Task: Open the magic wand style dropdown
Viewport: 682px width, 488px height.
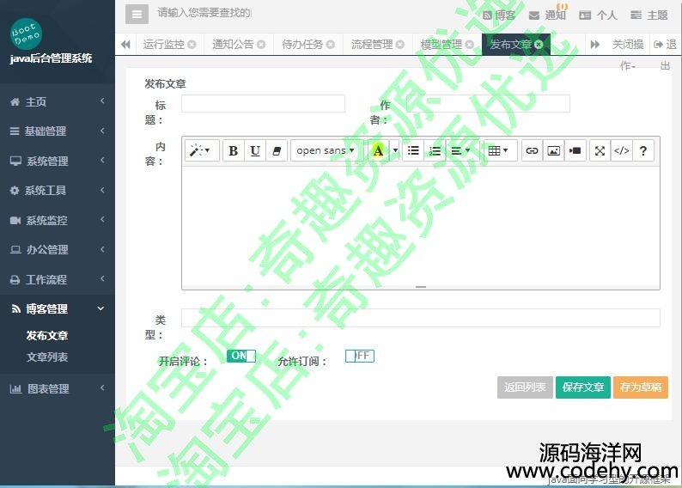Action: [x=201, y=150]
